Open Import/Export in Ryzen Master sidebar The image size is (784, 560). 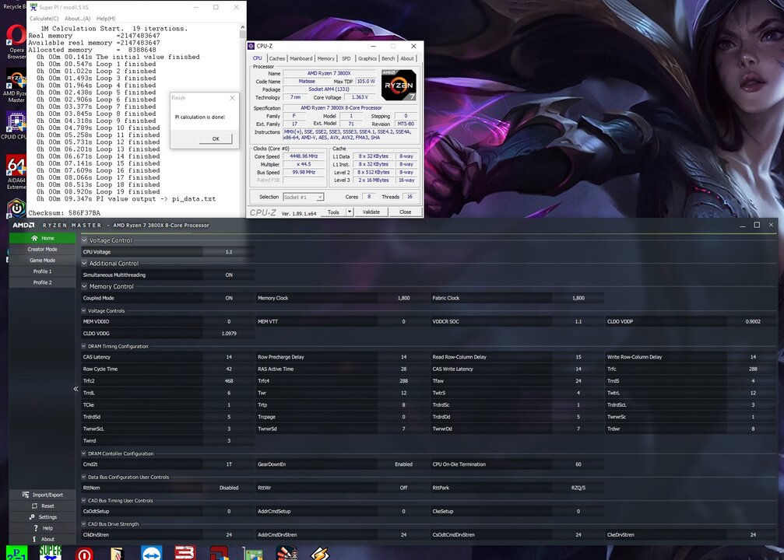coord(43,495)
